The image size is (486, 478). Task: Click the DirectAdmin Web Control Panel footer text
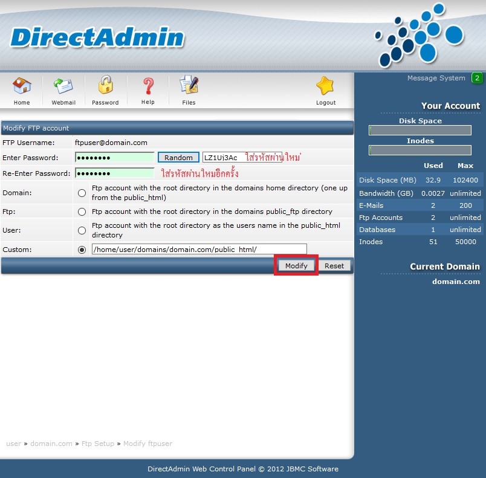click(243, 469)
